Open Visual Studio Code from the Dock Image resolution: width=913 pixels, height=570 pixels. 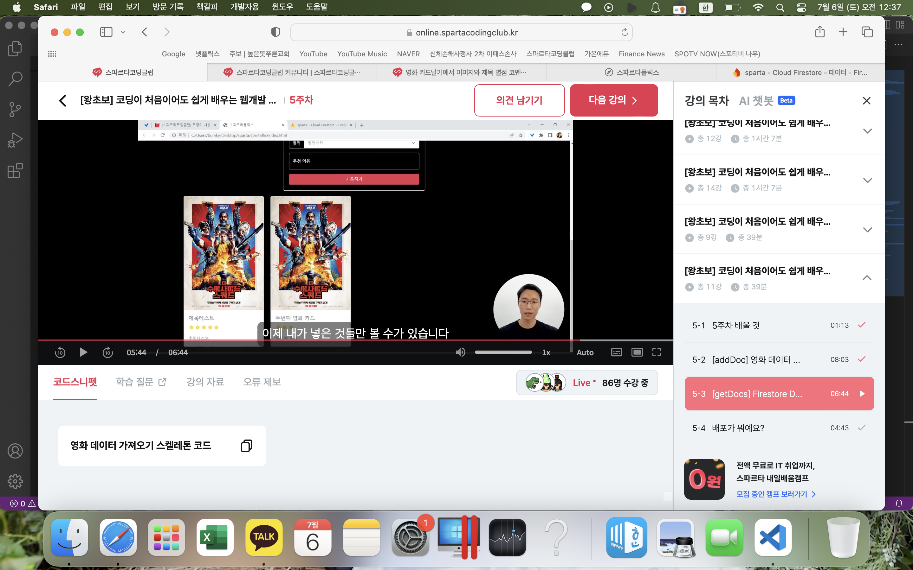coord(773,537)
